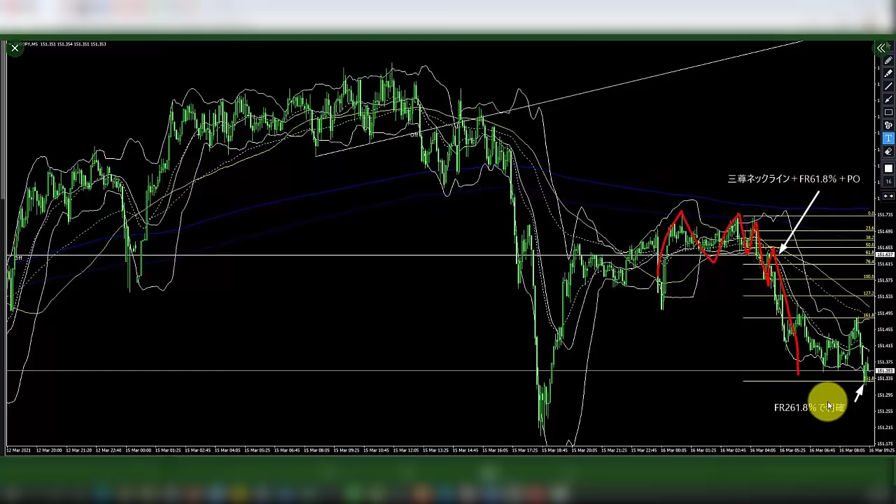Activate the text T tool
The height and width of the screenshot is (504, 896).
click(x=888, y=139)
